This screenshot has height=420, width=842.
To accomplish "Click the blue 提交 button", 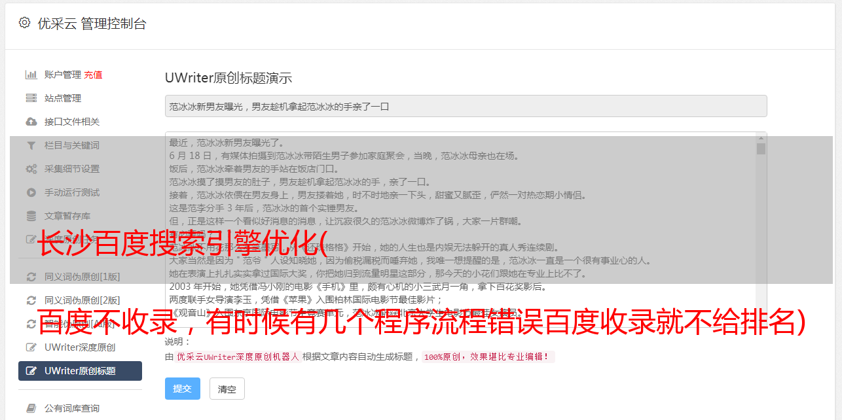I will point(182,389).
